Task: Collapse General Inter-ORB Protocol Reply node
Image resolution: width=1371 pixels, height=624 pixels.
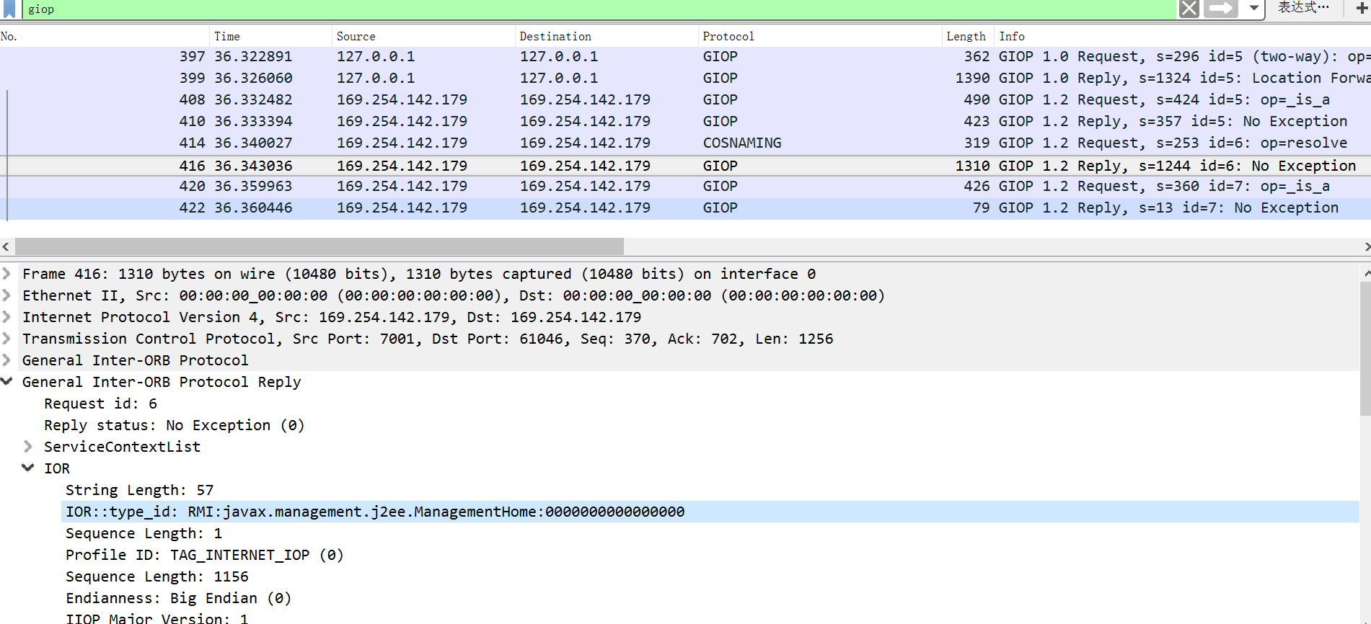Action: point(6,381)
